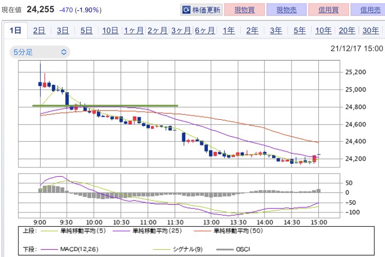The width and height of the screenshot is (385, 257).
Task: Show the 3ヶ月 chart range
Action: click(181, 31)
